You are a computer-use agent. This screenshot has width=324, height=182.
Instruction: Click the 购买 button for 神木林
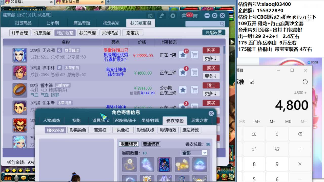point(211,68)
